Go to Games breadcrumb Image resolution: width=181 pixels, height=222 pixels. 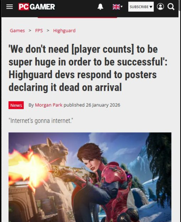(x=17, y=31)
